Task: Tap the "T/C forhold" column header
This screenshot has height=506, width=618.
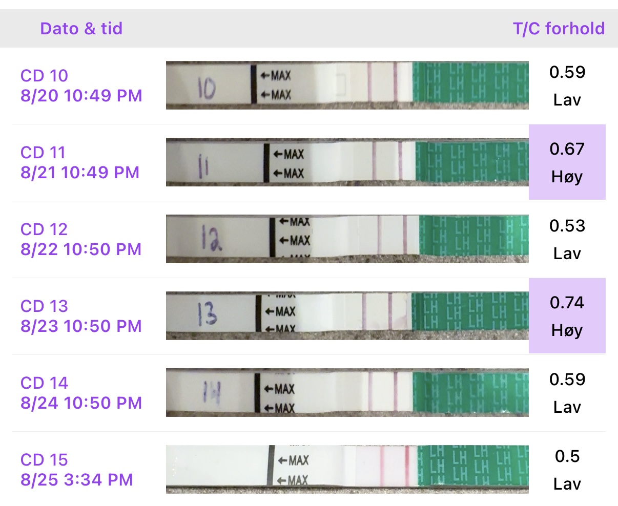Action: [x=559, y=28]
